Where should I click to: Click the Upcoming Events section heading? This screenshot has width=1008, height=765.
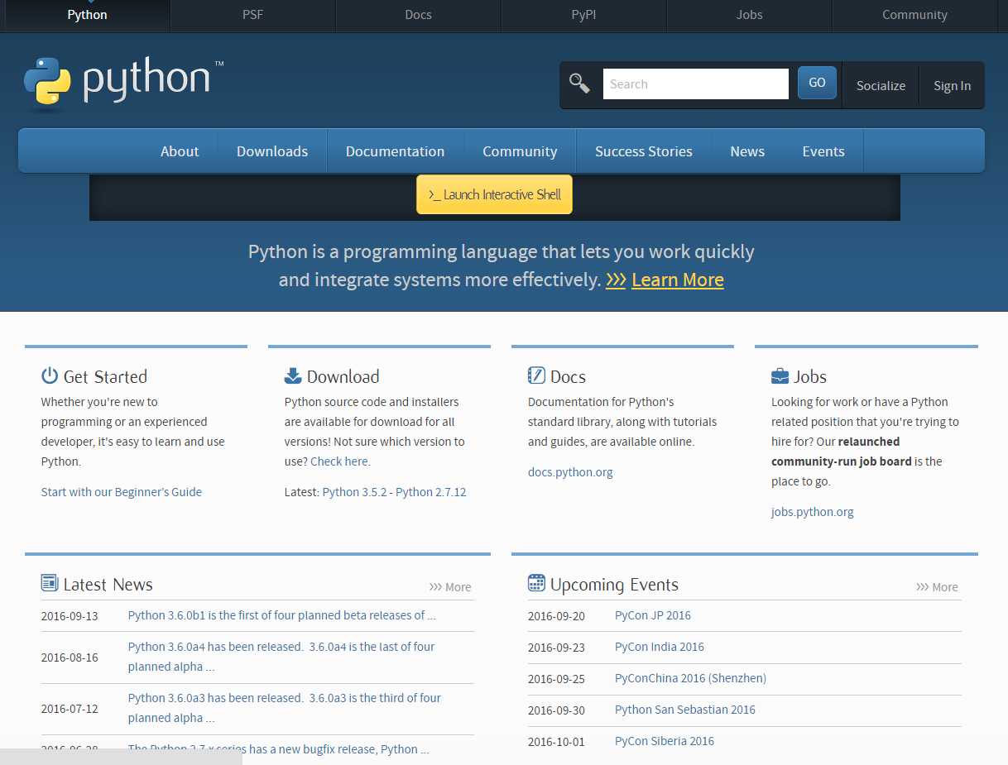point(614,585)
